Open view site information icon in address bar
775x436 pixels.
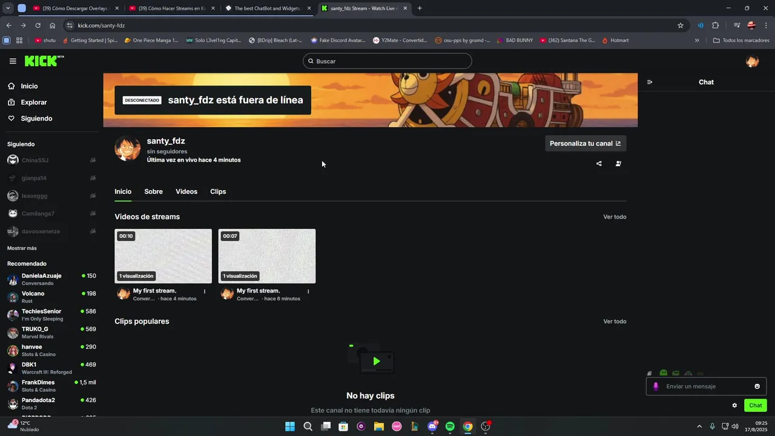[x=70, y=25]
